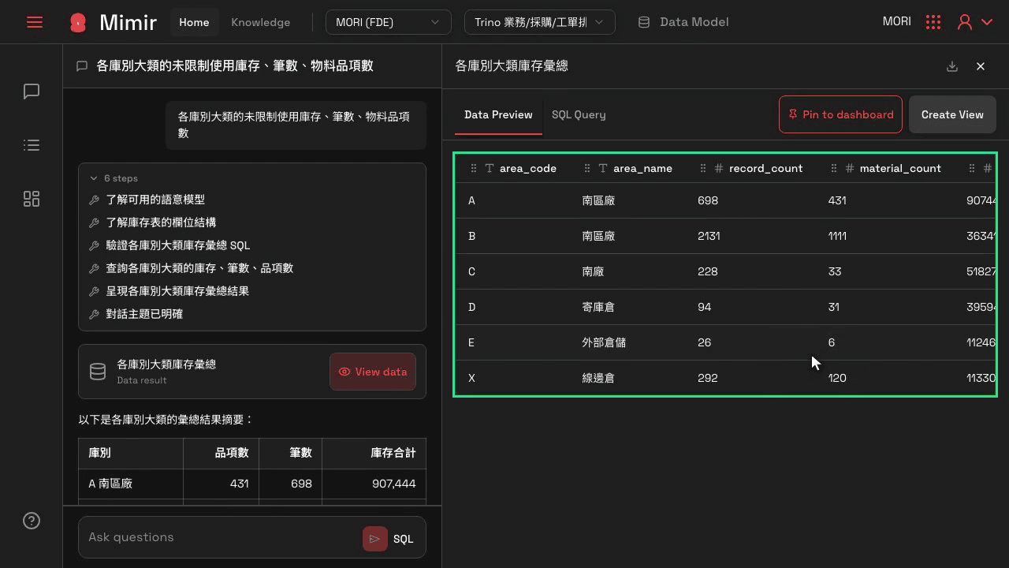This screenshot has height=568, width=1009.
Task: Click the Create View button
Action: (x=952, y=114)
